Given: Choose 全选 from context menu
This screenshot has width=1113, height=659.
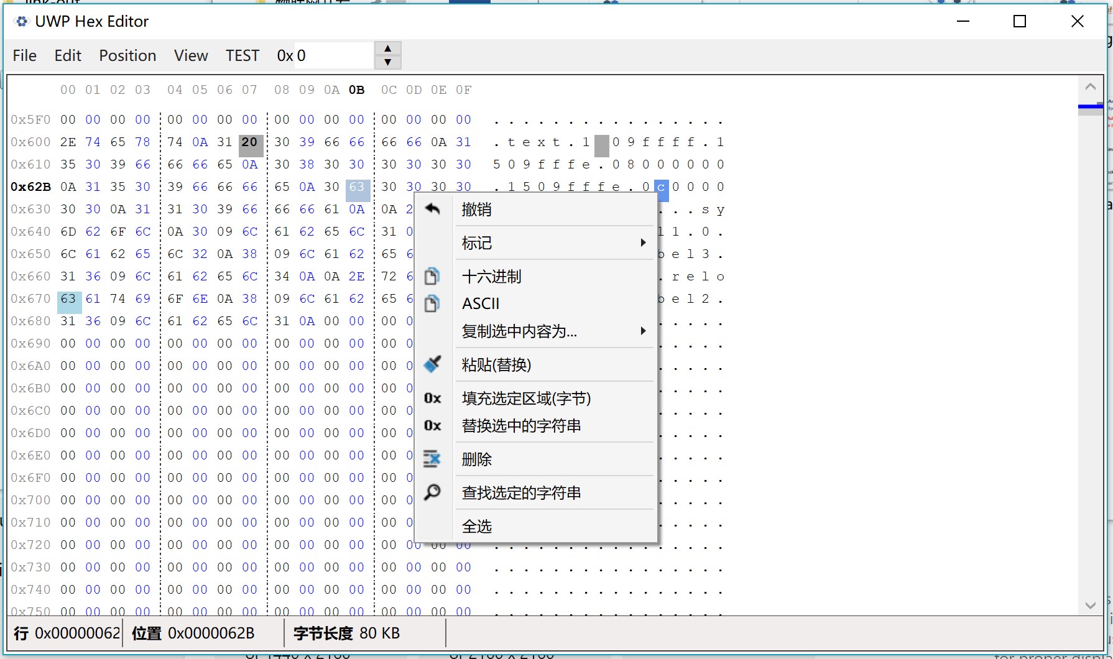Looking at the screenshot, I should pos(536,526).
